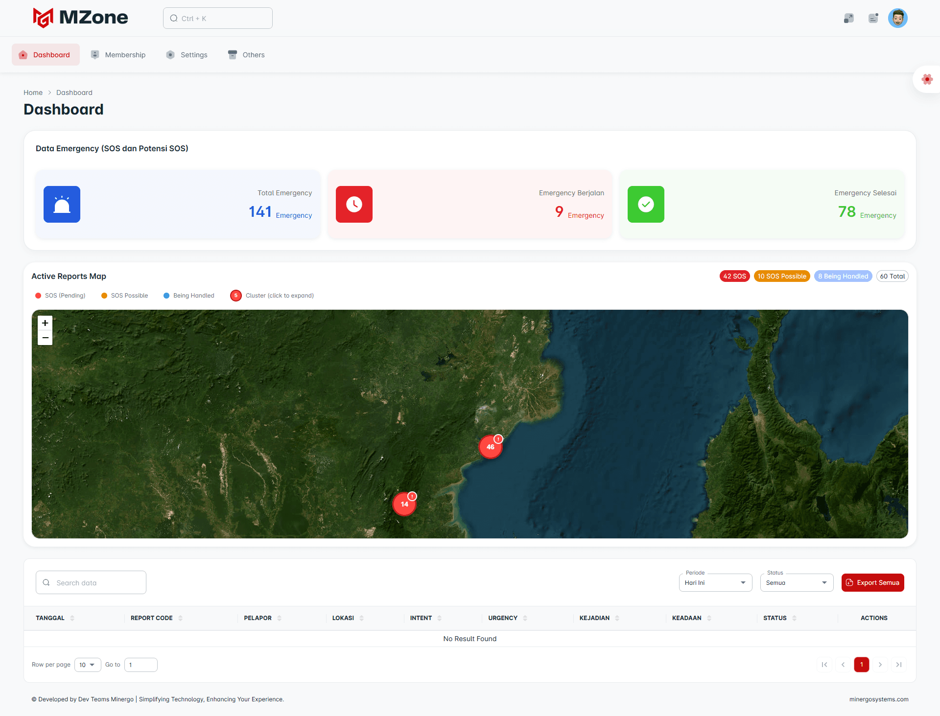Open the user avatar profile menu
This screenshot has height=716, width=940.
coord(898,18)
